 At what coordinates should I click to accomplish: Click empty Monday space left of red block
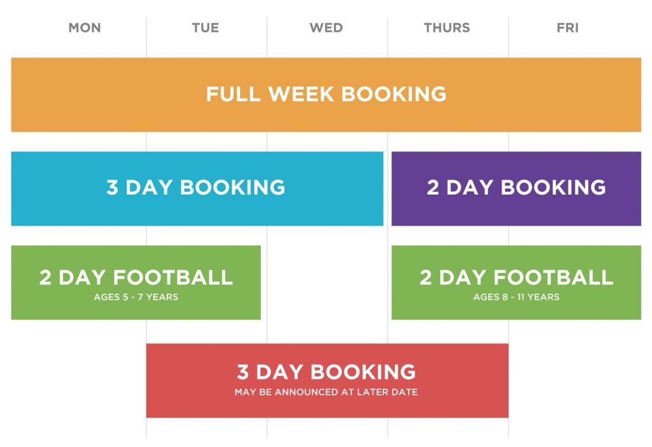tap(78, 380)
